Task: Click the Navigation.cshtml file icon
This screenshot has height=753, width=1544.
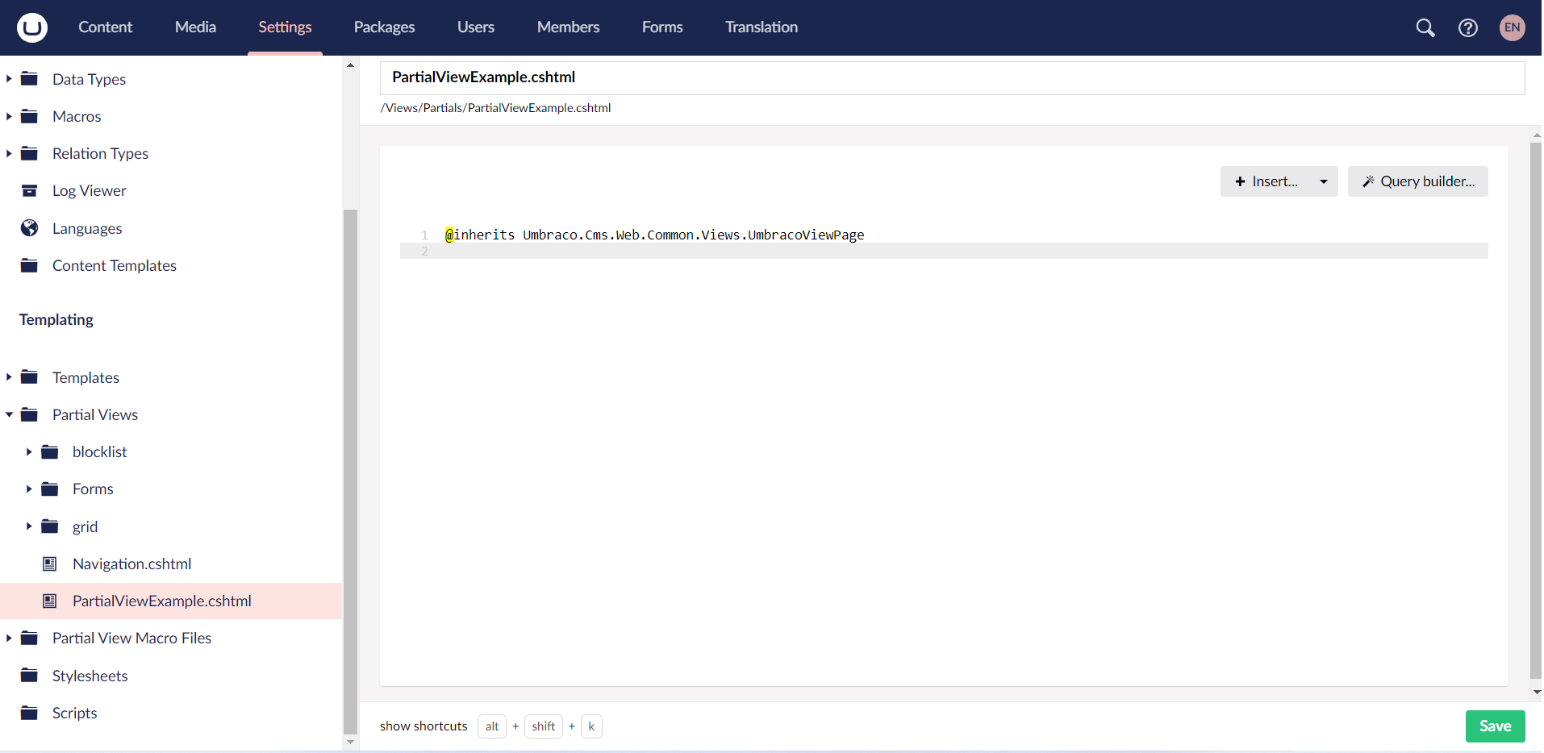Action: pyautogui.click(x=50, y=564)
